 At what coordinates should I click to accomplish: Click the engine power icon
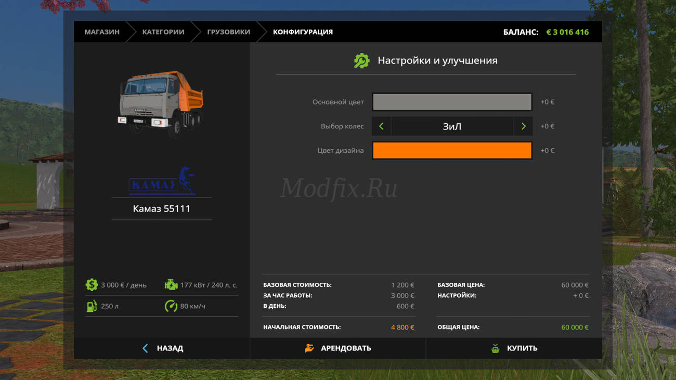pyautogui.click(x=171, y=284)
